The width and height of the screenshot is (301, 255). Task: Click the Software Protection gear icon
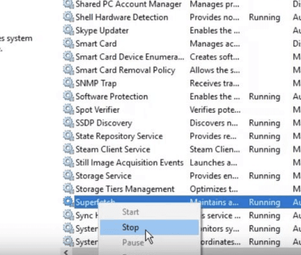(68, 96)
